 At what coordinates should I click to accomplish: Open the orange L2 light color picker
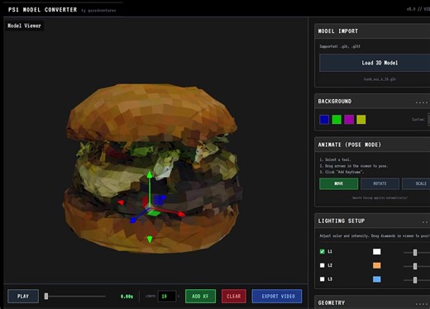tap(377, 265)
